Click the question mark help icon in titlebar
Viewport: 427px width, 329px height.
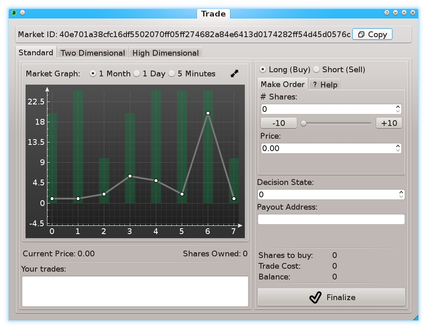click(x=386, y=13)
